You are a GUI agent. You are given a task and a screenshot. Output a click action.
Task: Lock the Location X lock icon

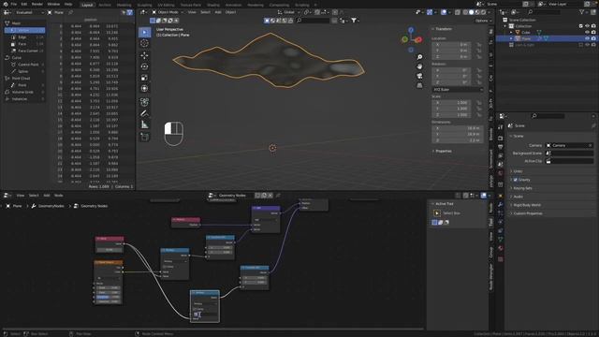coord(478,45)
